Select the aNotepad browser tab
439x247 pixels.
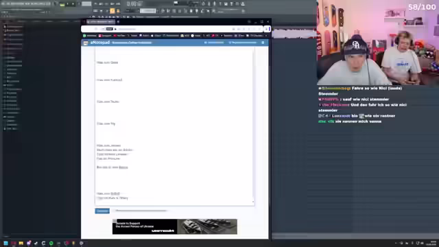pyautogui.click(x=101, y=21)
